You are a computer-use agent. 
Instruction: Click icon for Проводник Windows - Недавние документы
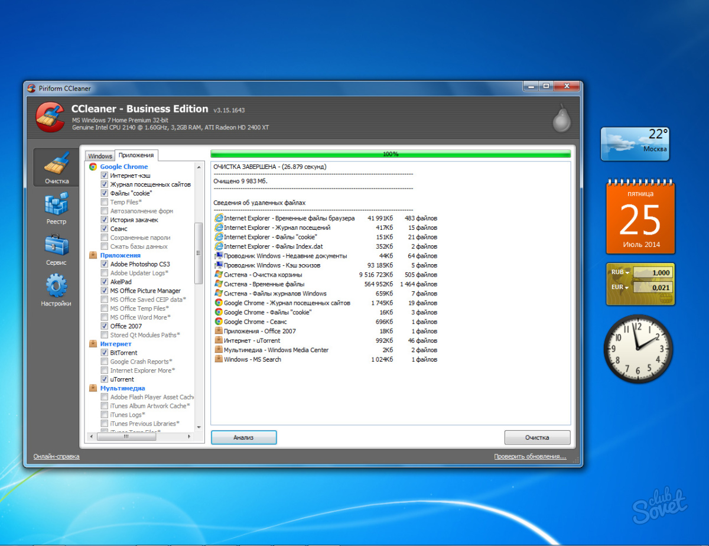click(x=219, y=256)
